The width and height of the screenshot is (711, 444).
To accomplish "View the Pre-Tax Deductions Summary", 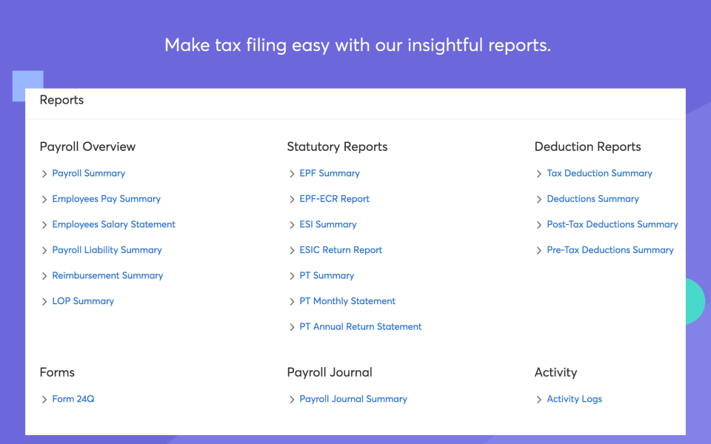I will point(610,249).
